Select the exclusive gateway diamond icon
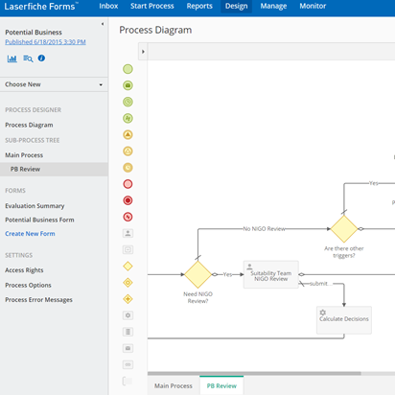395x395 pixels. 128,267
